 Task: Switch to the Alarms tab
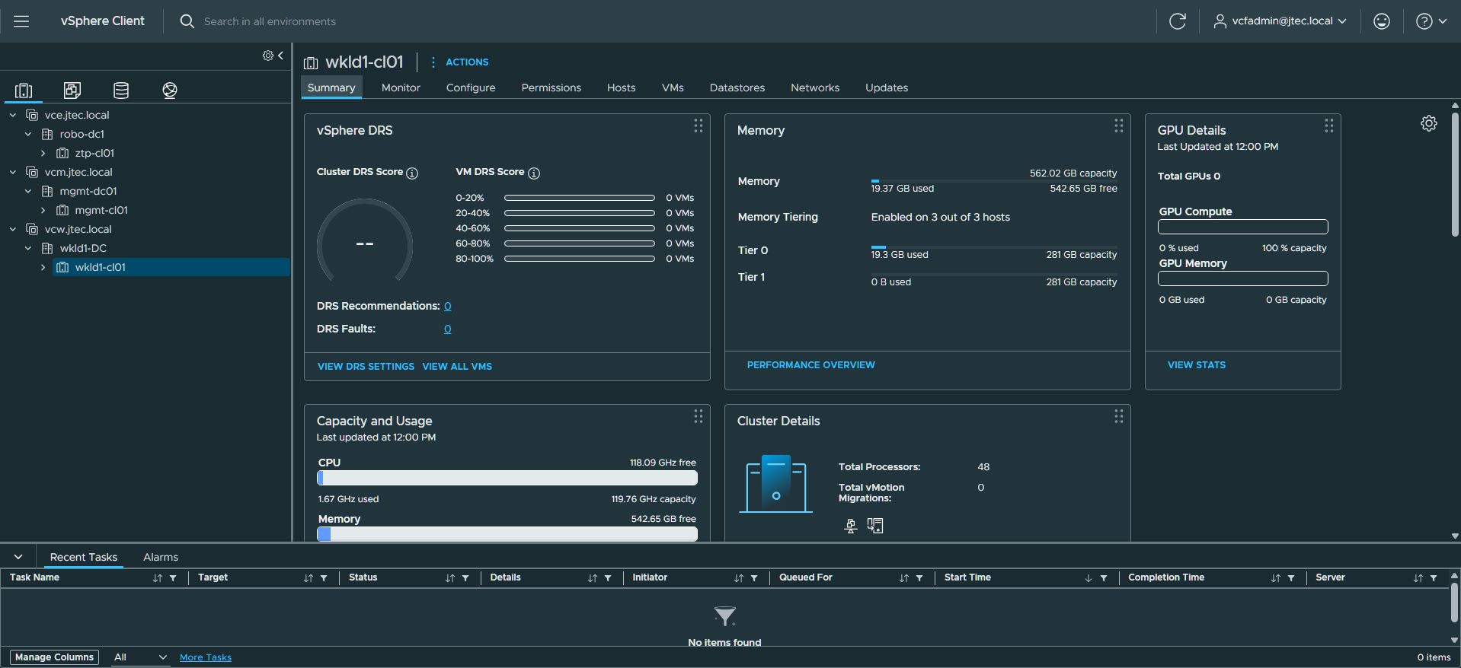(161, 557)
